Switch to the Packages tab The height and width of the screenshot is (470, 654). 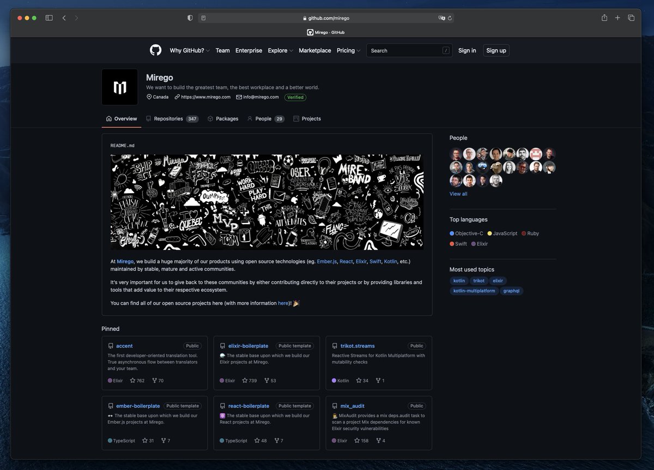pyautogui.click(x=223, y=119)
